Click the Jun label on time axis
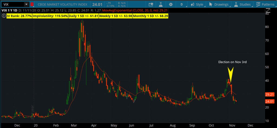The image size is (277, 128). pyautogui.click(x=131, y=126)
